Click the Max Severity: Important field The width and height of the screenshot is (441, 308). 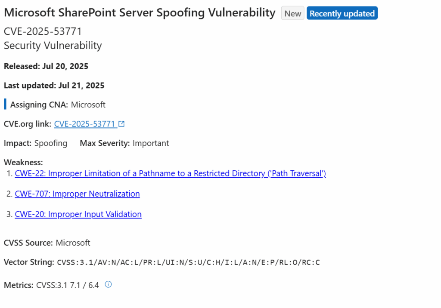coord(124,143)
